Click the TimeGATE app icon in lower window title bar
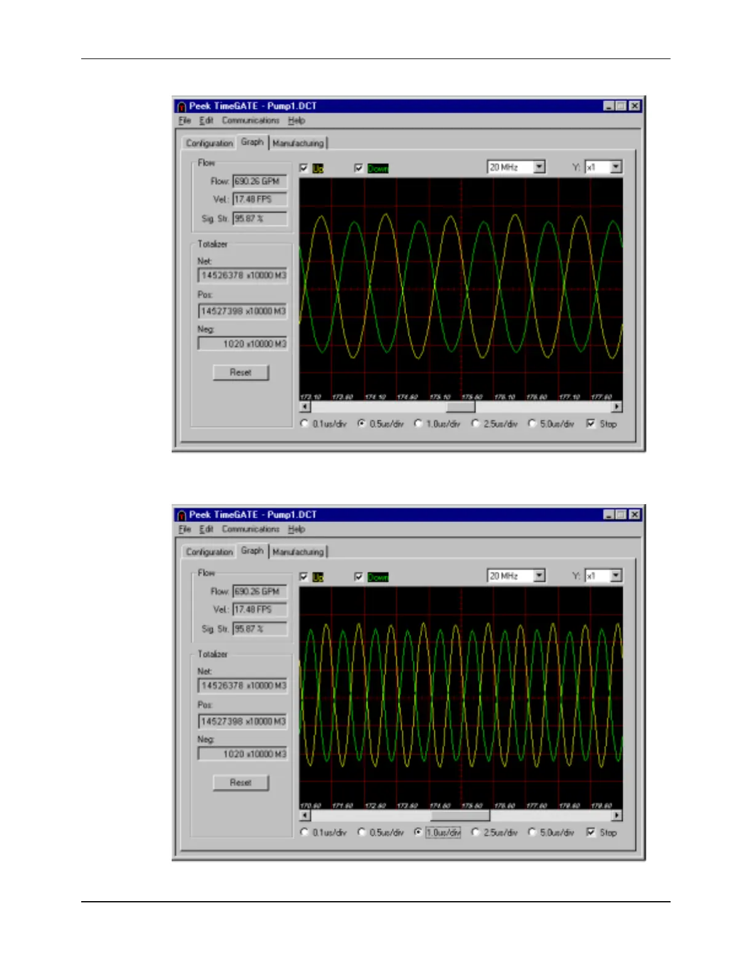 [x=181, y=515]
